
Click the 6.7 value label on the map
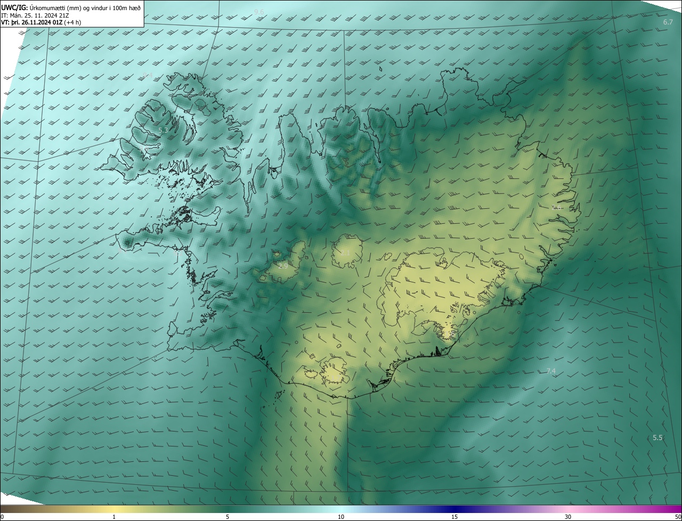(668, 22)
